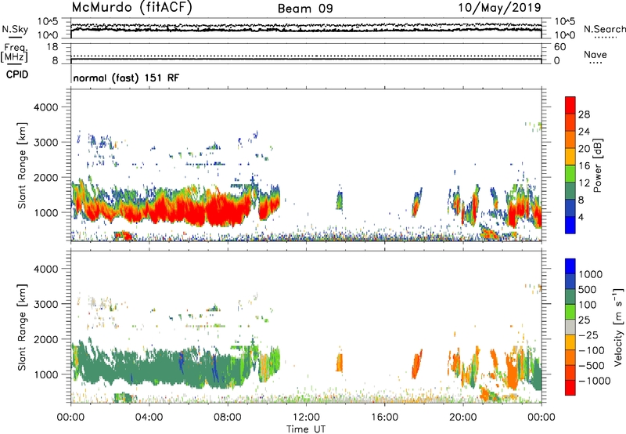This screenshot has height=434, width=626.
Task: Click the '-500' tick on the Velocity colorbar
Action: click(x=592, y=365)
